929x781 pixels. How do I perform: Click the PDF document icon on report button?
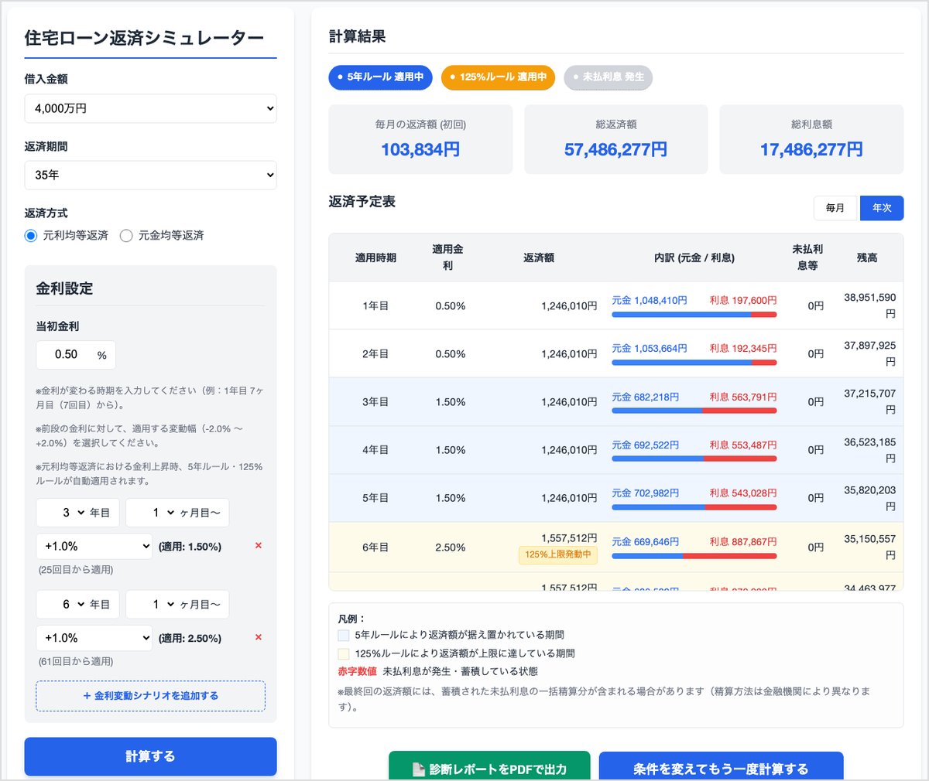tap(419, 769)
